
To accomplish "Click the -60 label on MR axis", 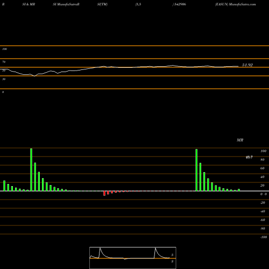I will (263, 220).
